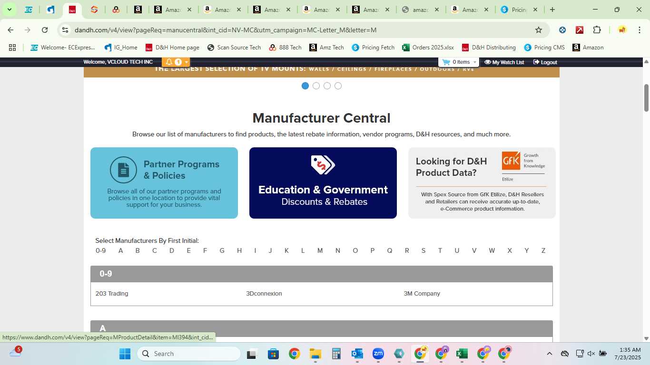This screenshot has height=365, width=650.
Task: Jump to manufacturers starting with P
Action: (373, 250)
